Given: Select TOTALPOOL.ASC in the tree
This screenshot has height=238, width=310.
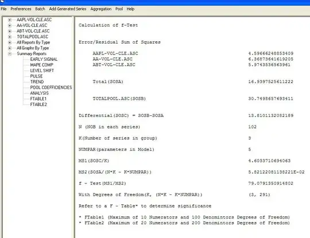Looking at the screenshot, I should pyautogui.click(x=32, y=37).
